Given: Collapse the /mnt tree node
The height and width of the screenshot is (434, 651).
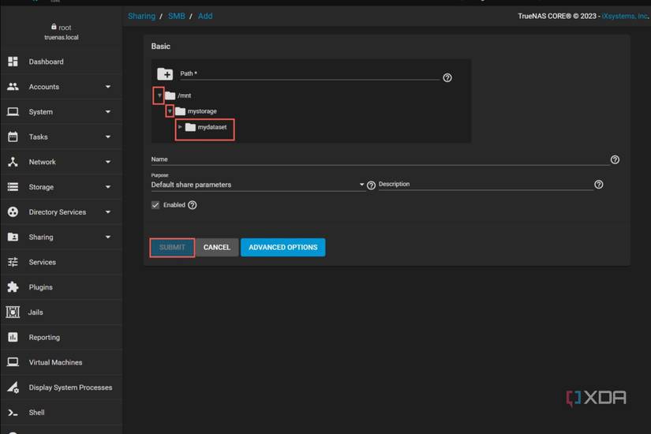Looking at the screenshot, I should 159,95.
